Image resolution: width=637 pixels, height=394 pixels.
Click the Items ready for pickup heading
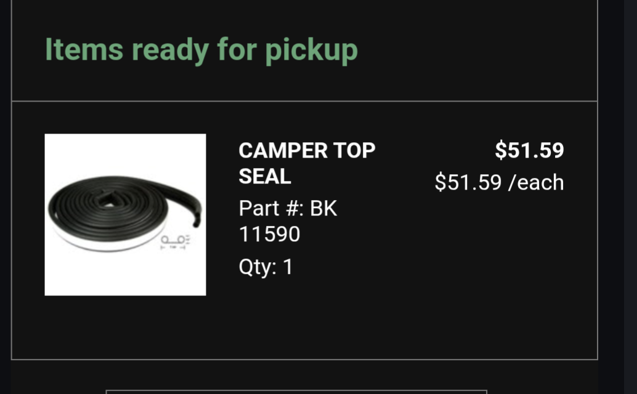(x=201, y=49)
